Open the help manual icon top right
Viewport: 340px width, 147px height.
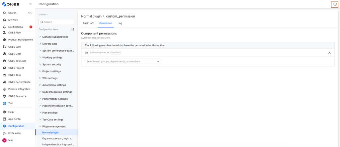335,4
